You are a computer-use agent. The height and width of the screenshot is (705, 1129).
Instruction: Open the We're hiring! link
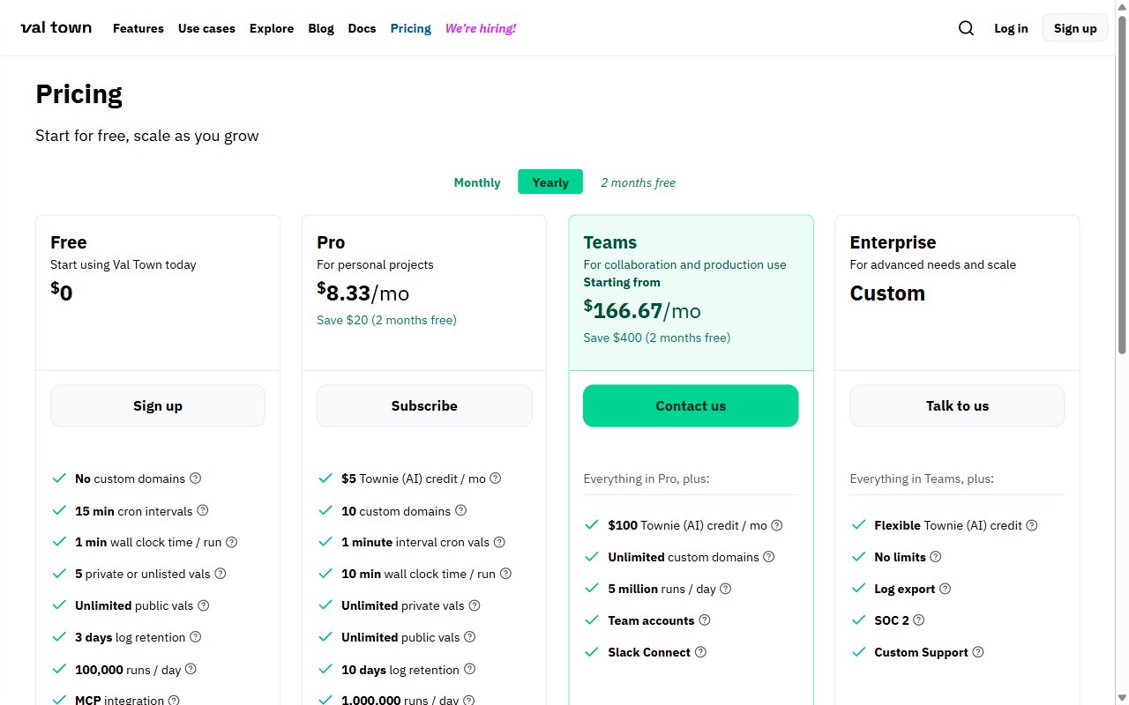point(481,28)
